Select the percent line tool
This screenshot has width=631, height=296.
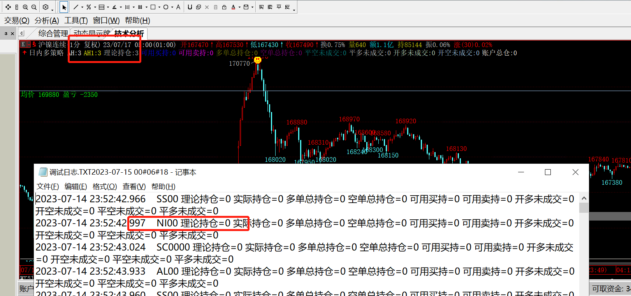[x=89, y=7]
